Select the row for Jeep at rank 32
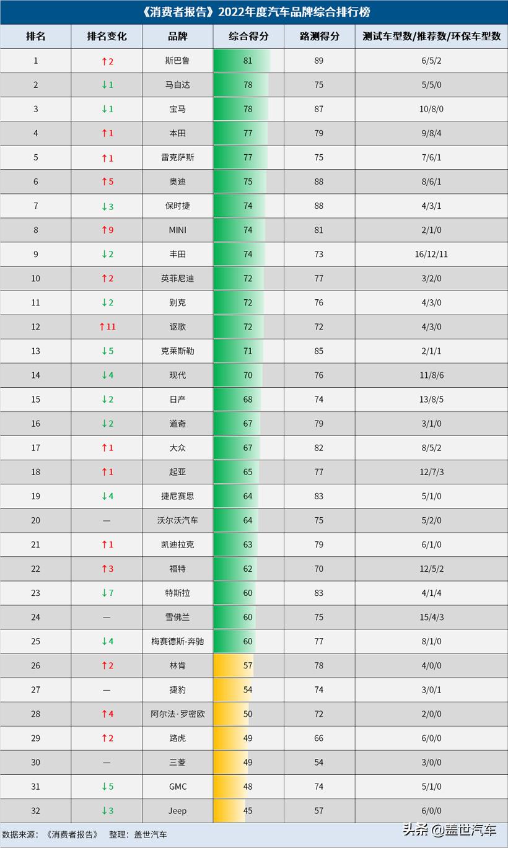Screen dimensions: 508x848 (254, 811)
